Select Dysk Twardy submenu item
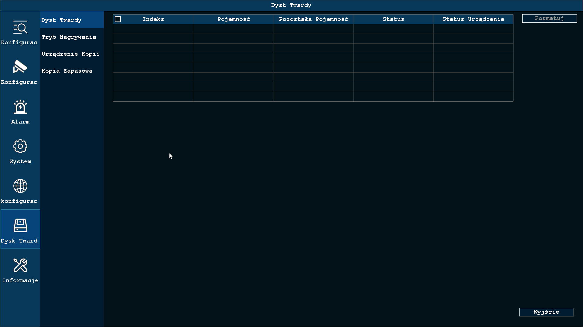 (x=72, y=20)
